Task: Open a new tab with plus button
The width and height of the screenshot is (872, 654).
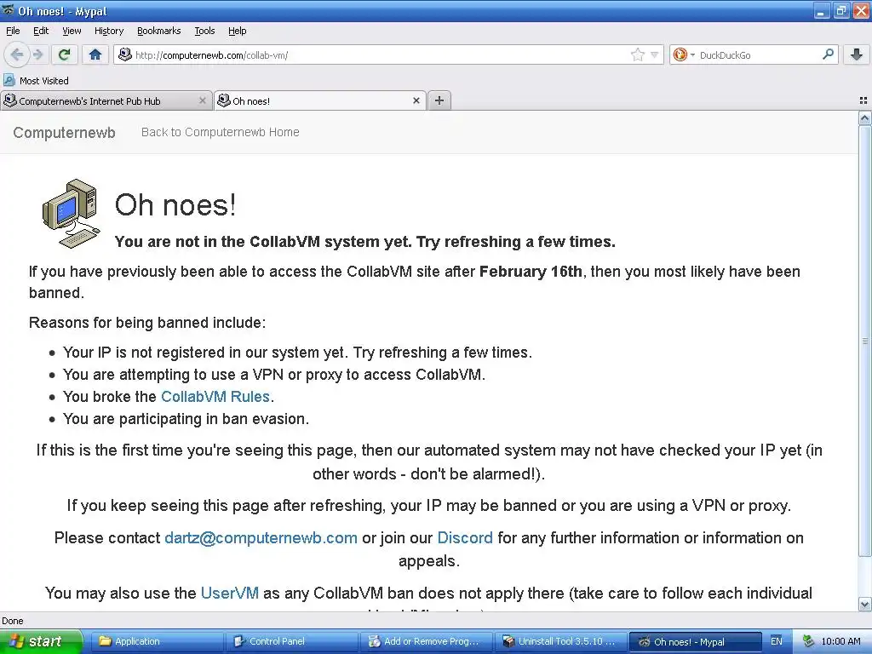Action: point(439,100)
